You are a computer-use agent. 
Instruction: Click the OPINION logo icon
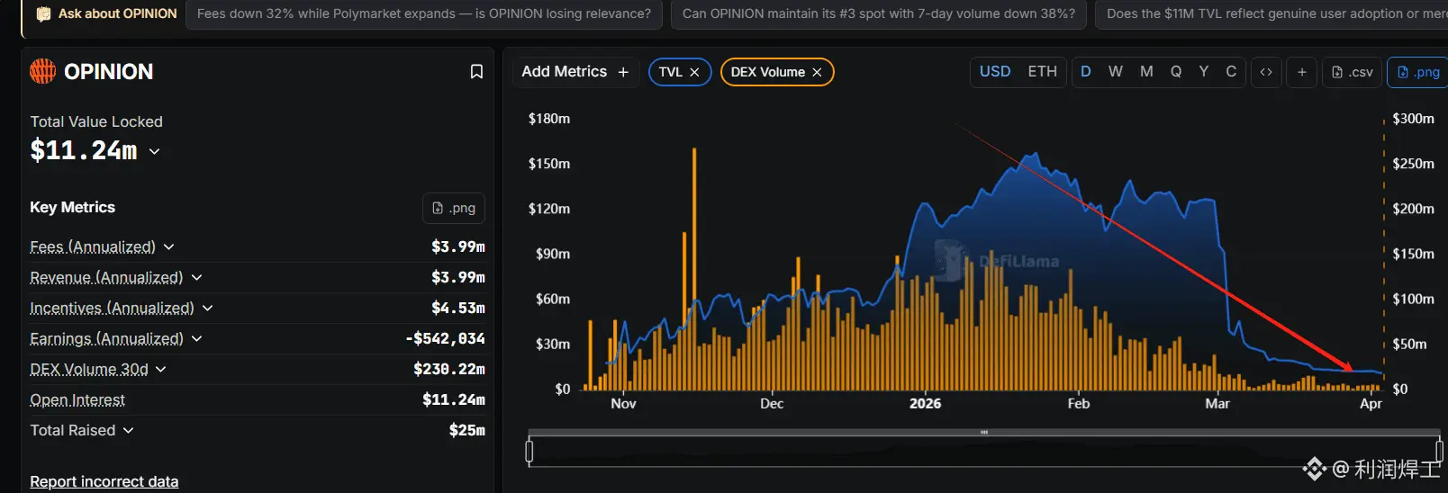(42, 71)
